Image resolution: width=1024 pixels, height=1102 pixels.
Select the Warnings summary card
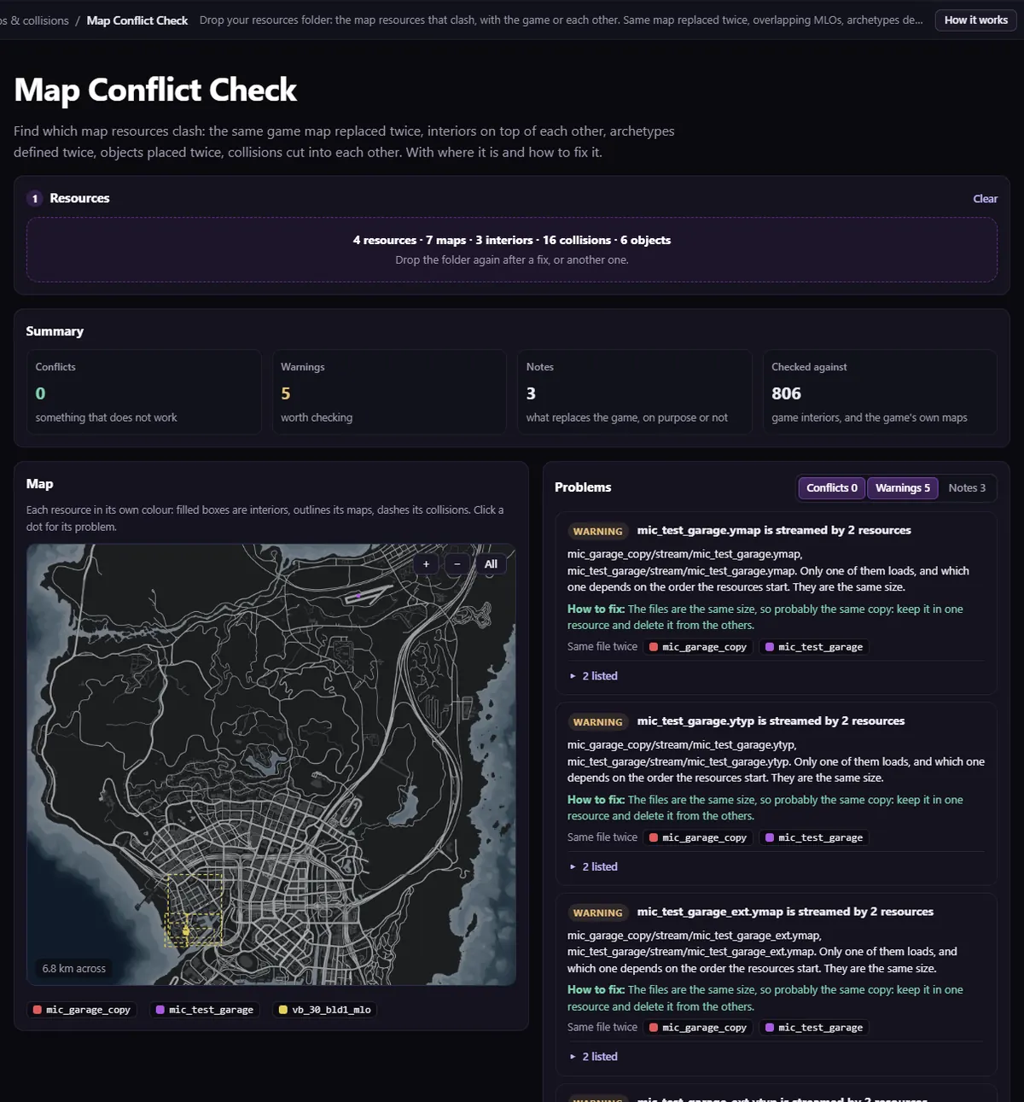(x=389, y=392)
